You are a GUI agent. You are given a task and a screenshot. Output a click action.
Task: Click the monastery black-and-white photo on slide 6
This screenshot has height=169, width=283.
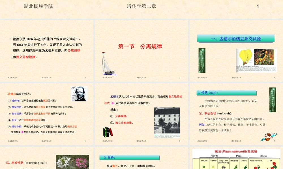(167, 121)
